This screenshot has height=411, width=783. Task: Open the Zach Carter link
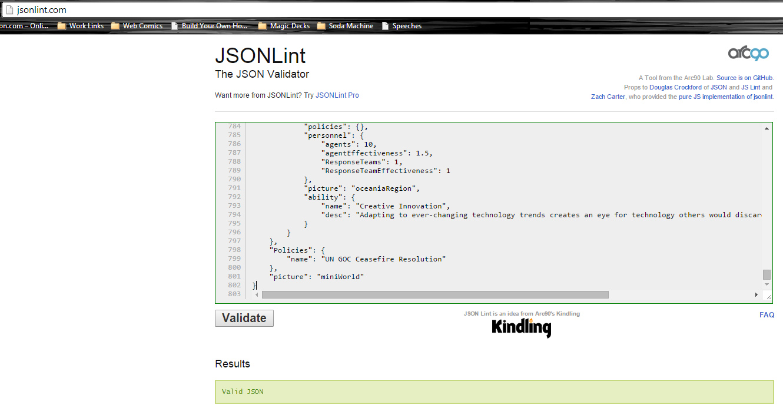(608, 97)
